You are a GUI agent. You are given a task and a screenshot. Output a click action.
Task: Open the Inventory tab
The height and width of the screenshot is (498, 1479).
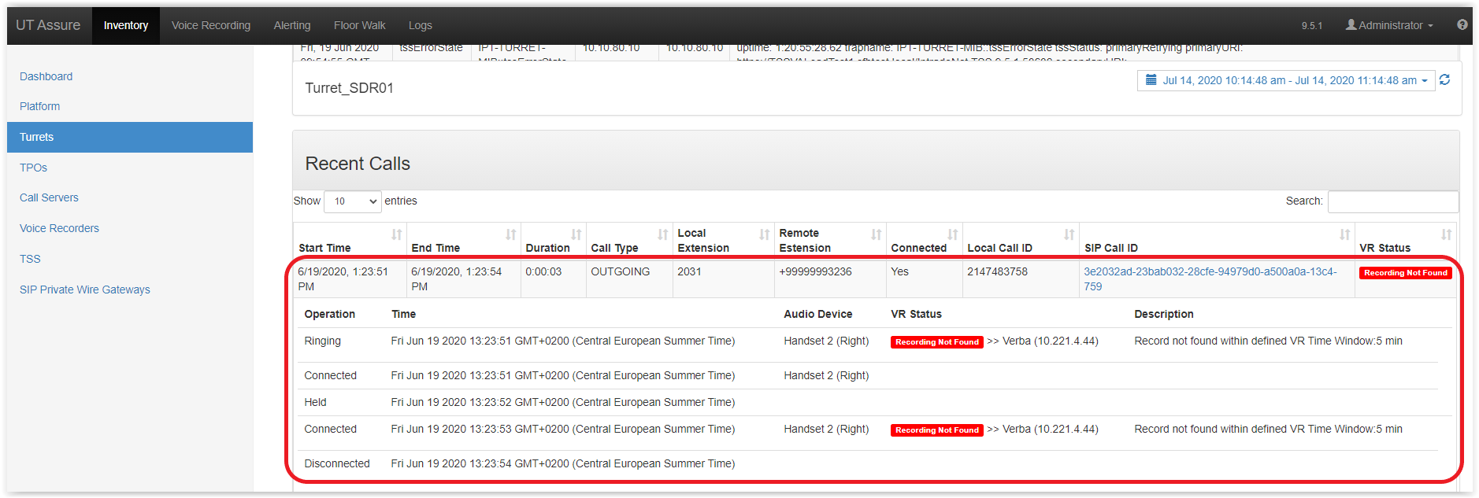[126, 25]
